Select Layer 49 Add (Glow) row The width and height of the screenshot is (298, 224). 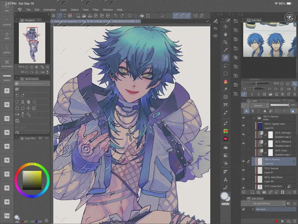[x=274, y=179]
